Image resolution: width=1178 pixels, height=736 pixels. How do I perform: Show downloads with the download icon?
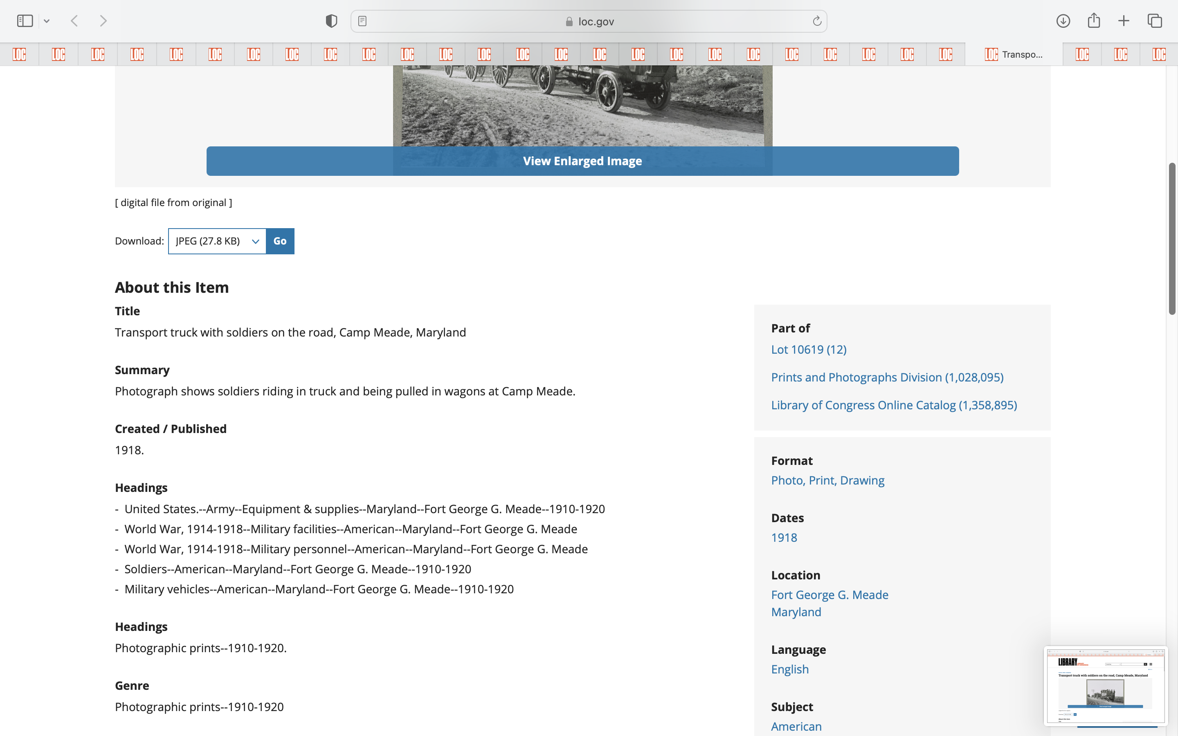[x=1063, y=21]
